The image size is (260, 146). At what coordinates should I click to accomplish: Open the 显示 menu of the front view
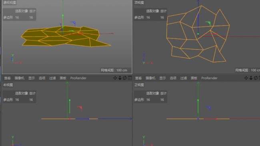(162, 78)
